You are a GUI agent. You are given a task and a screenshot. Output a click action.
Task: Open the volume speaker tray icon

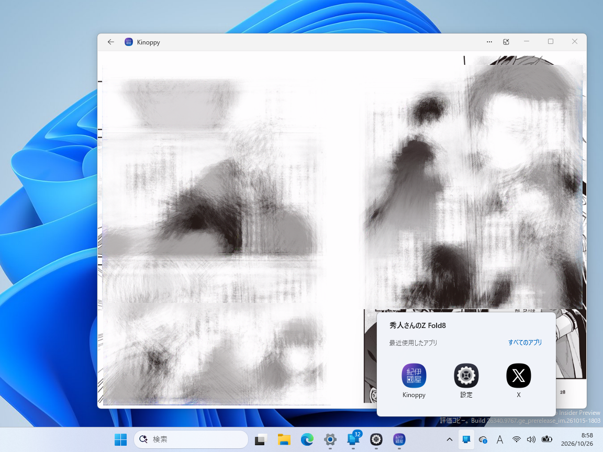[x=531, y=439]
